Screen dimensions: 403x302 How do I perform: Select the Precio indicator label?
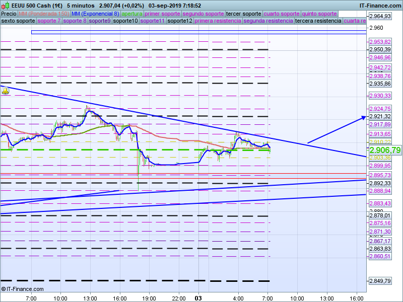tap(9, 14)
